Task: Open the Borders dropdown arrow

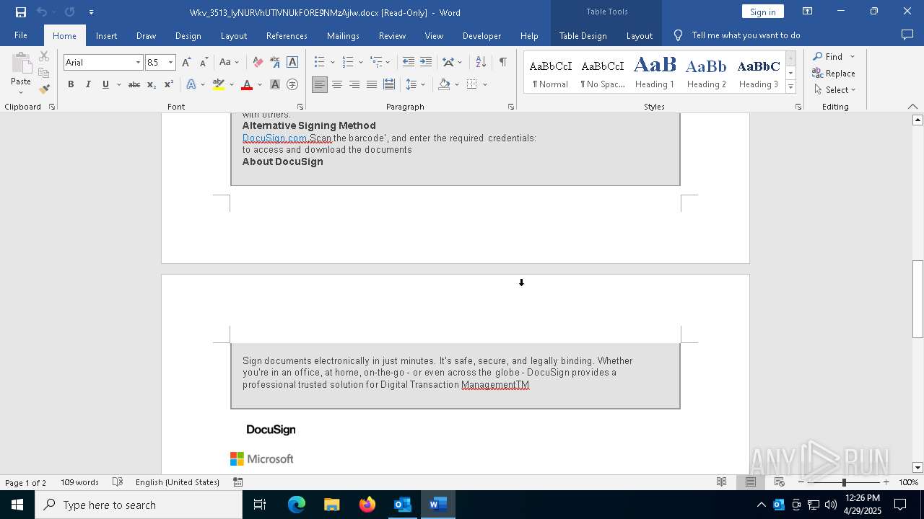Action: coord(485,84)
